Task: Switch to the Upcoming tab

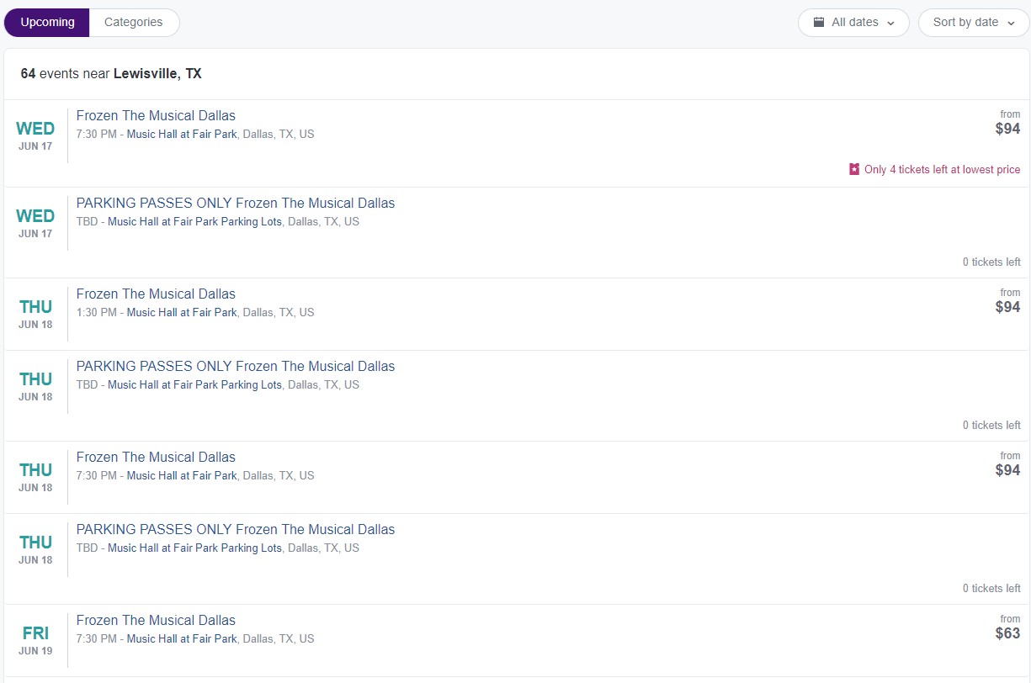Action: click(47, 23)
